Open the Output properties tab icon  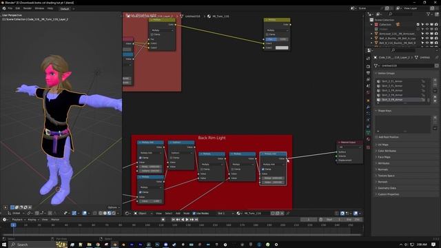(369, 73)
